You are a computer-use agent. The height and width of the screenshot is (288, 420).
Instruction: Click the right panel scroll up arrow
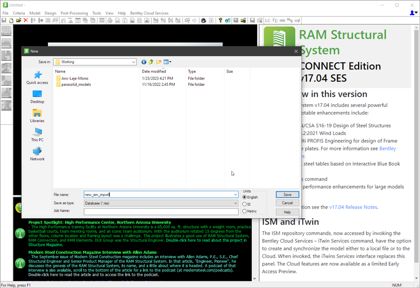417,28
